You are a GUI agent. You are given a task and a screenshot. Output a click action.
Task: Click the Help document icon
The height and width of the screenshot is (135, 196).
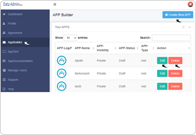coord(4,89)
